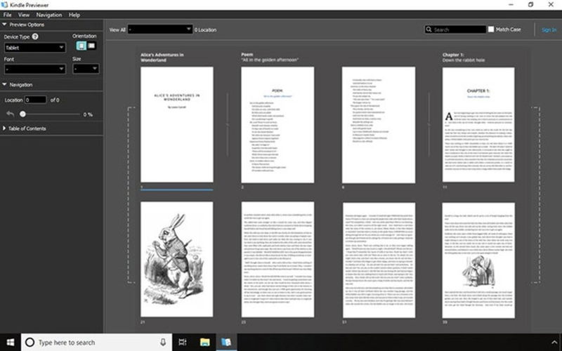Click the search magnifier icon
This screenshot has height=351, width=562.
pos(429,29)
